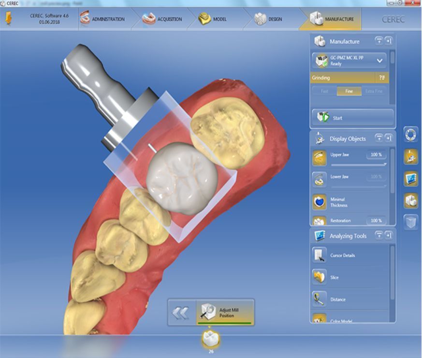Toggle the Manufacture side palette icon

[411, 201]
